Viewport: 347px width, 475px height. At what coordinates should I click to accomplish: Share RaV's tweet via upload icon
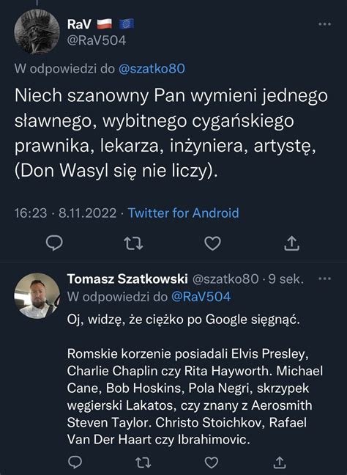pos(291,243)
